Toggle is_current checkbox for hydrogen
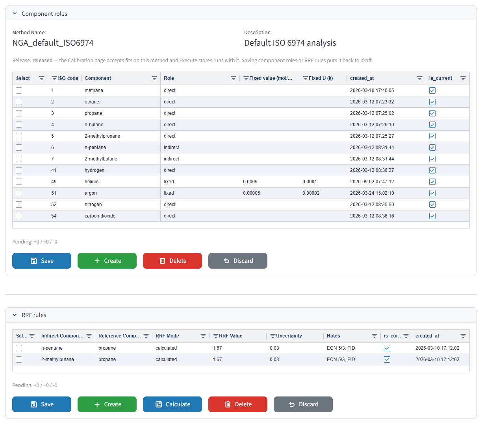The width and height of the screenshot is (482, 424). [432, 170]
